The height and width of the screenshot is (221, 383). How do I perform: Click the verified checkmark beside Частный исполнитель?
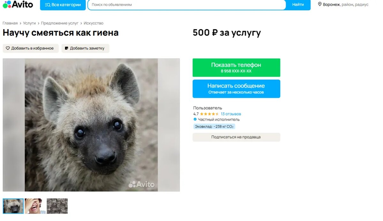pyautogui.click(x=195, y=119)
